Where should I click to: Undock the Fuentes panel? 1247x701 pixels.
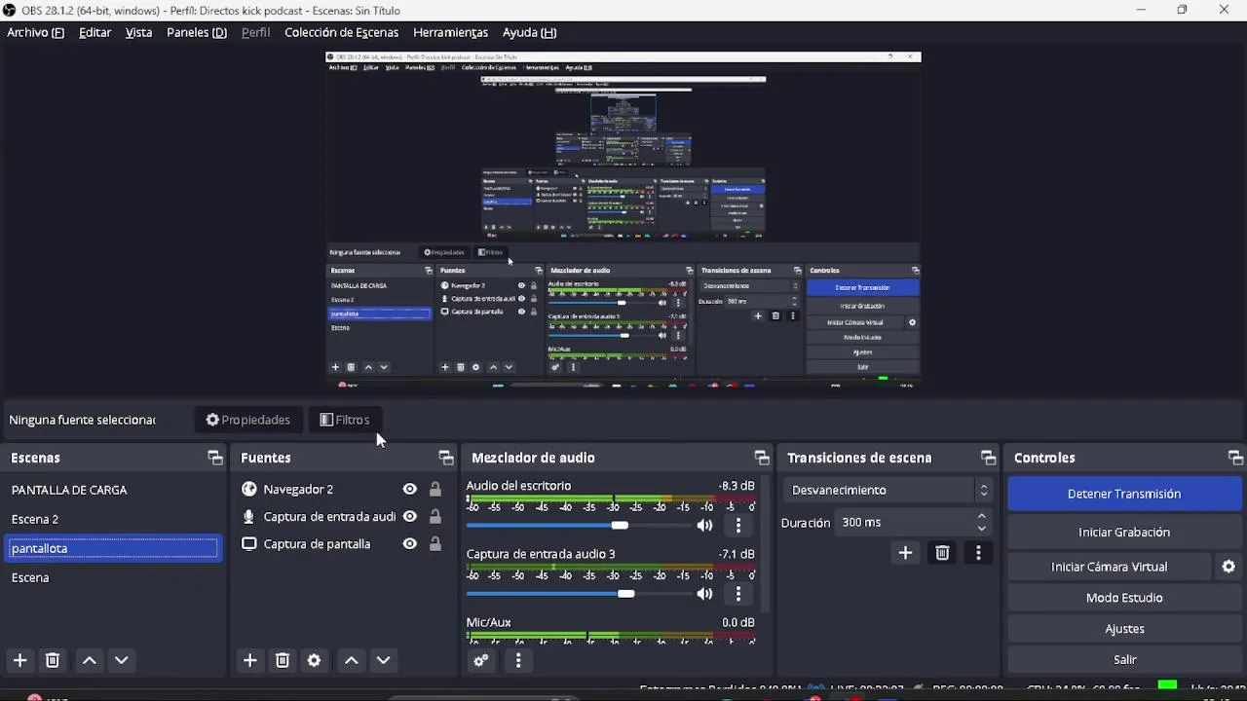(446, 458)
